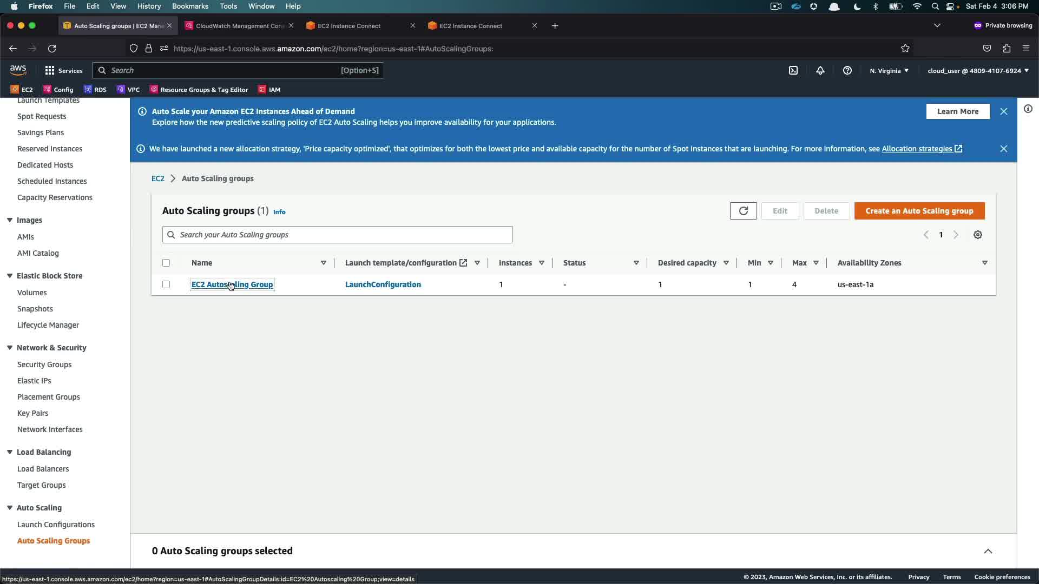Check the EC2 Autoscaling Group row
This screenshot has height=584, width=1039.
166,284
